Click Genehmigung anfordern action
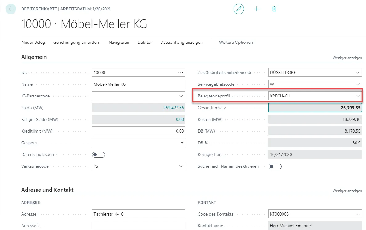The height and width of the screenshot is (230, 366). (77, 42)
